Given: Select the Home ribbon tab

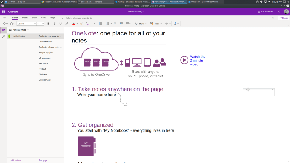Looking at the screenshot, I should pyautogui.click(x=15, y=18).
